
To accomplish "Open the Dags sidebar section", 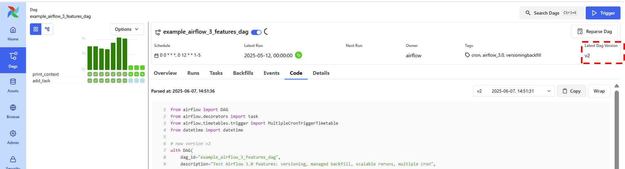I will [13, 60].
